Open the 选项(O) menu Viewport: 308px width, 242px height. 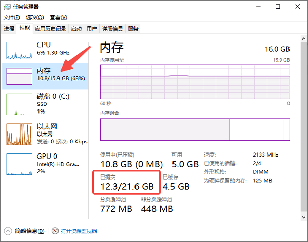(x=34, y=17)
